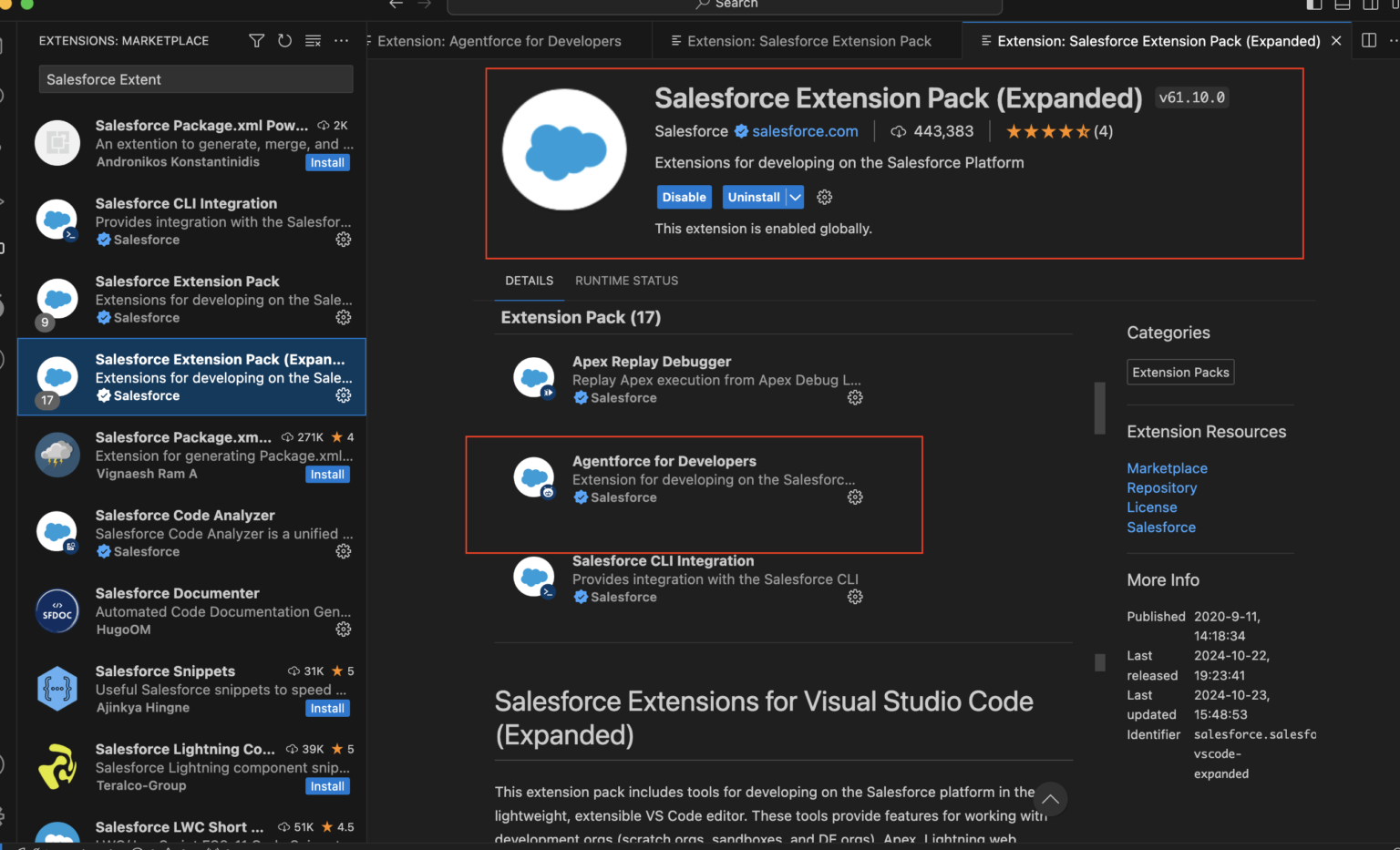Click the Salesforce Extent search field

tap(195, 80)
